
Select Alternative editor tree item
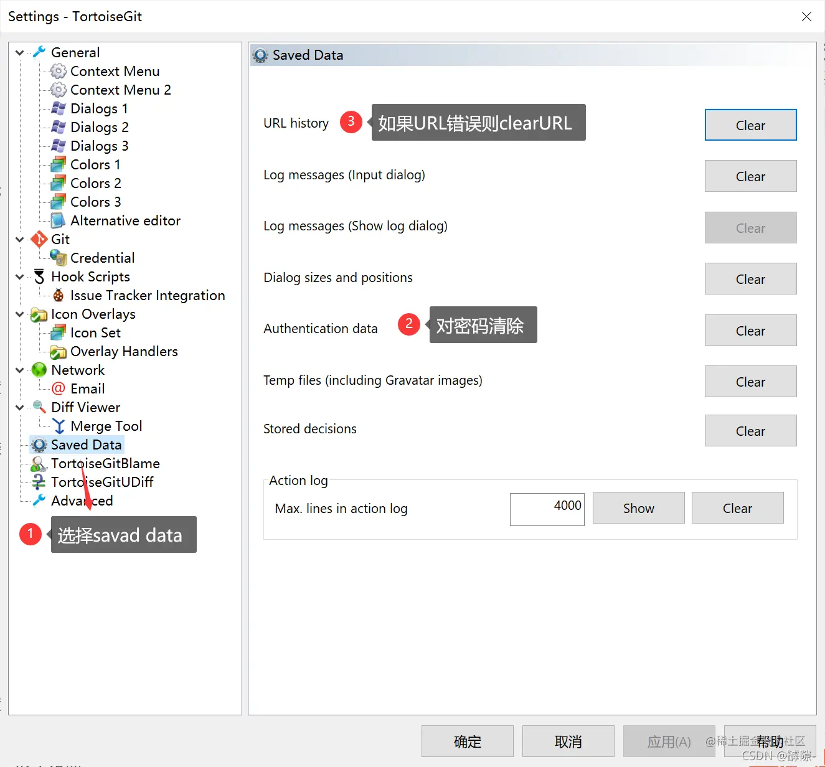(x=126, y=220)
